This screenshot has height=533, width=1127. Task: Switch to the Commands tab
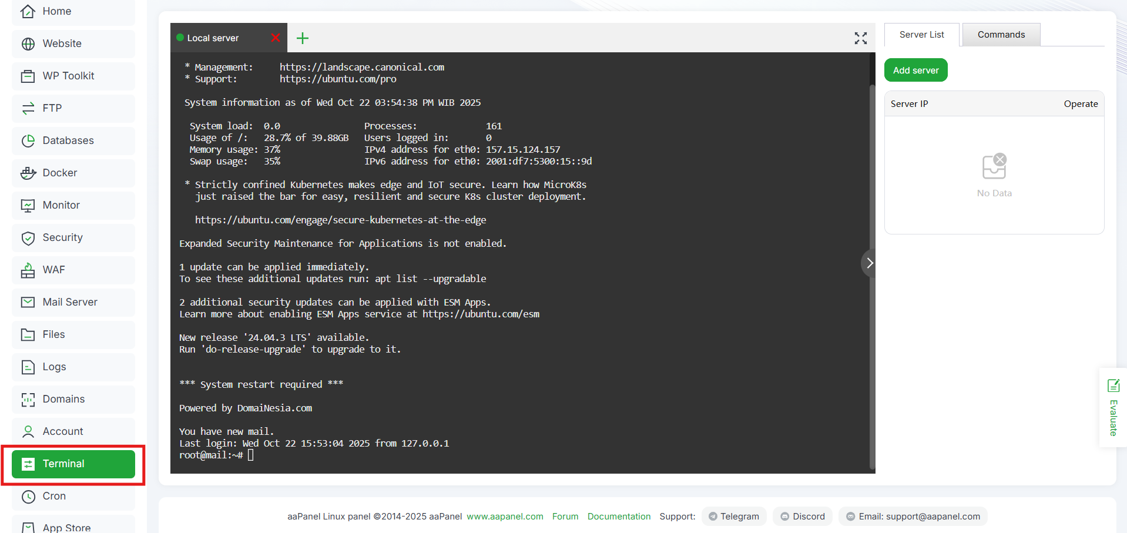1001,35
